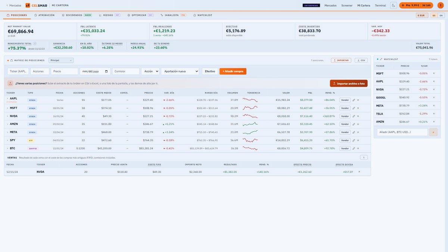Click the Ticker input field

click(x=18, y=71)
